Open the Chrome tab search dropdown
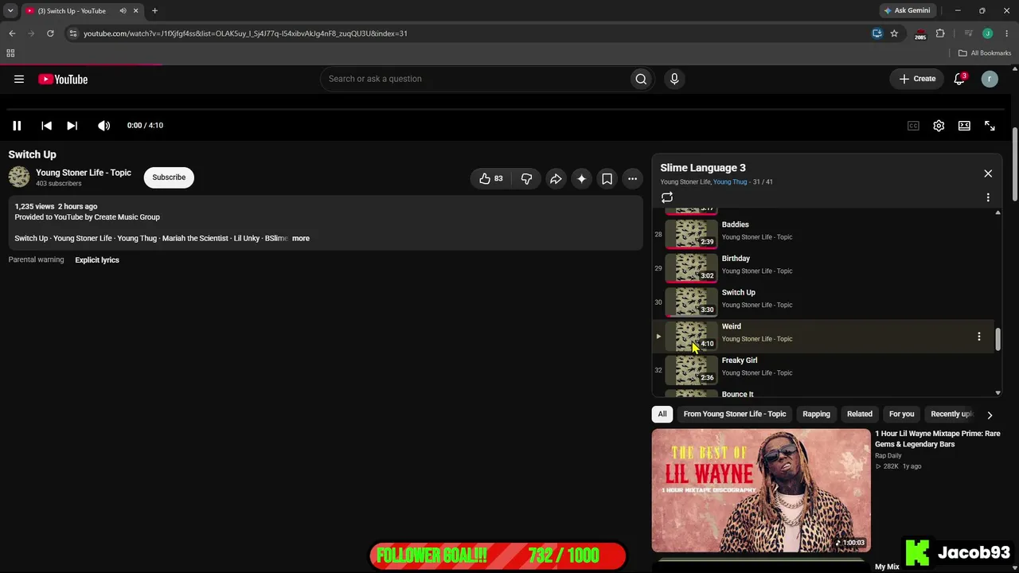The image size is (1019, 573). pos(10,11)
